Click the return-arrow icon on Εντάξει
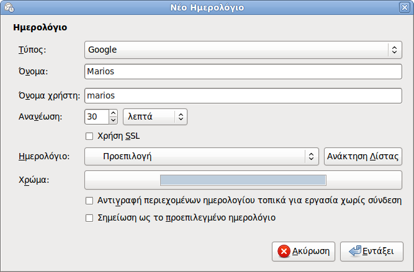The height and width of the screenshot is (272, 414). click(354, 251)
